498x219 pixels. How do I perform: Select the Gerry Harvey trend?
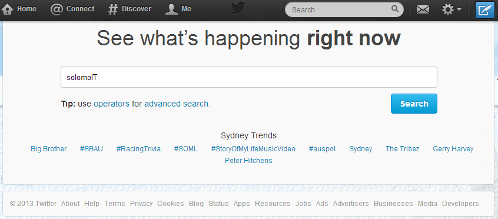click(x=453, y=149)
